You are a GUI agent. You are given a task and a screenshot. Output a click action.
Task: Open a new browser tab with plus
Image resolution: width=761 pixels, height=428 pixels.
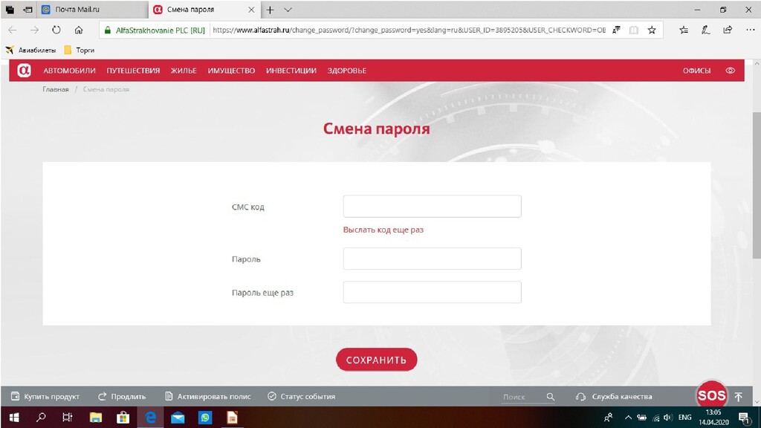click(x=270, y=10)
